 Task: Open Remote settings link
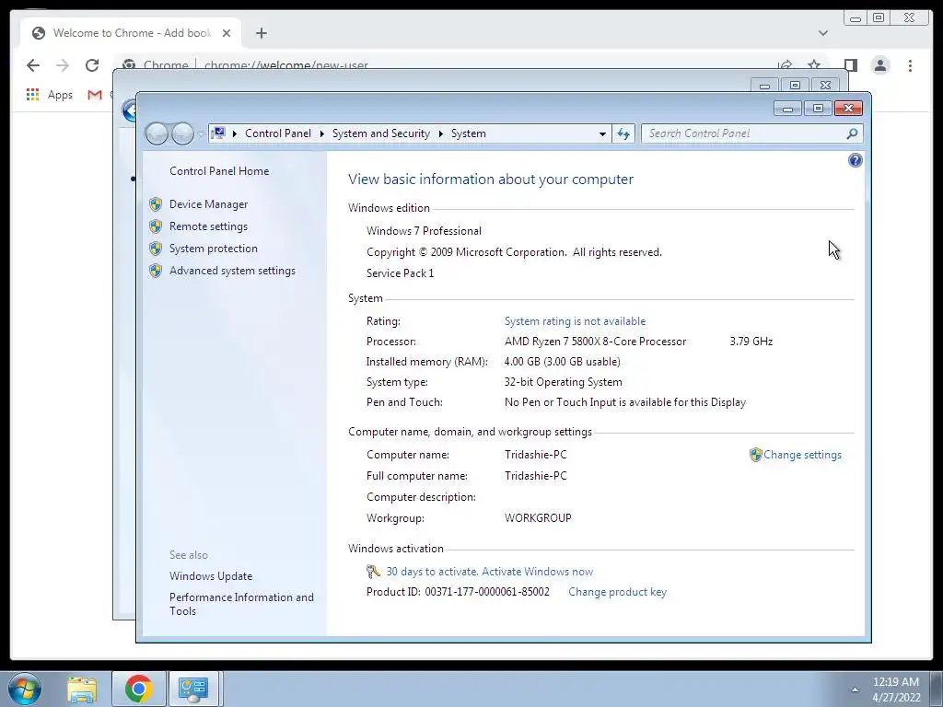[x=208, y=226]
